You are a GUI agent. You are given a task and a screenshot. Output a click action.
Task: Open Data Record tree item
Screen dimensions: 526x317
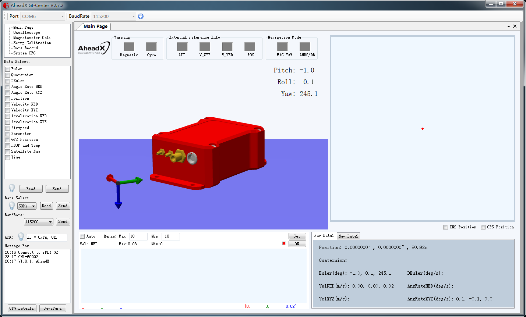pyautogui.click(x=25, y=48)
